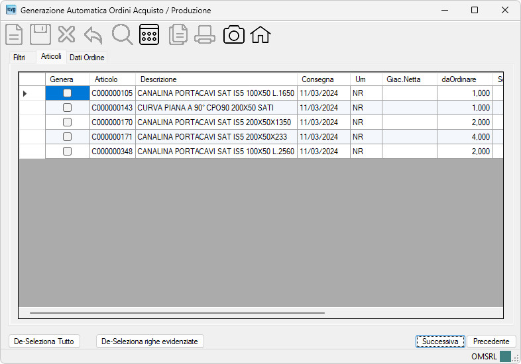Image resolution: width=521 pixels, height=364 pixels.
Task: Click the camera screenshot icon
Action: 234,35
